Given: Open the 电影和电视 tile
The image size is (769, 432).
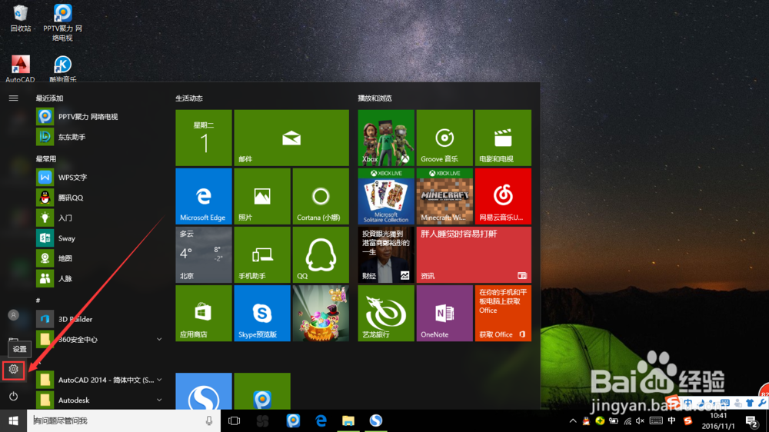Looking at the screenshot, I should click(503, 138).
